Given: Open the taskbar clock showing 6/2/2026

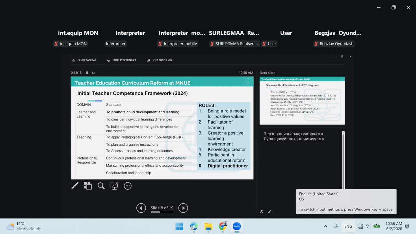Looking at the screenshot, I should pyautogui.click(x=394, y=226).
